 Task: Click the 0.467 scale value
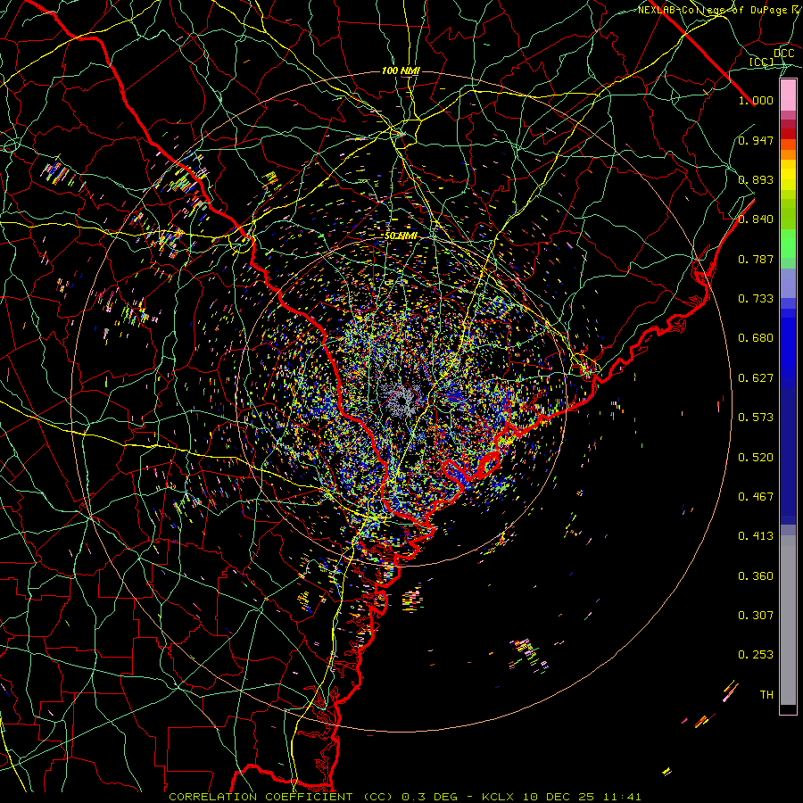pyautogui.click(x=756, y=497)
